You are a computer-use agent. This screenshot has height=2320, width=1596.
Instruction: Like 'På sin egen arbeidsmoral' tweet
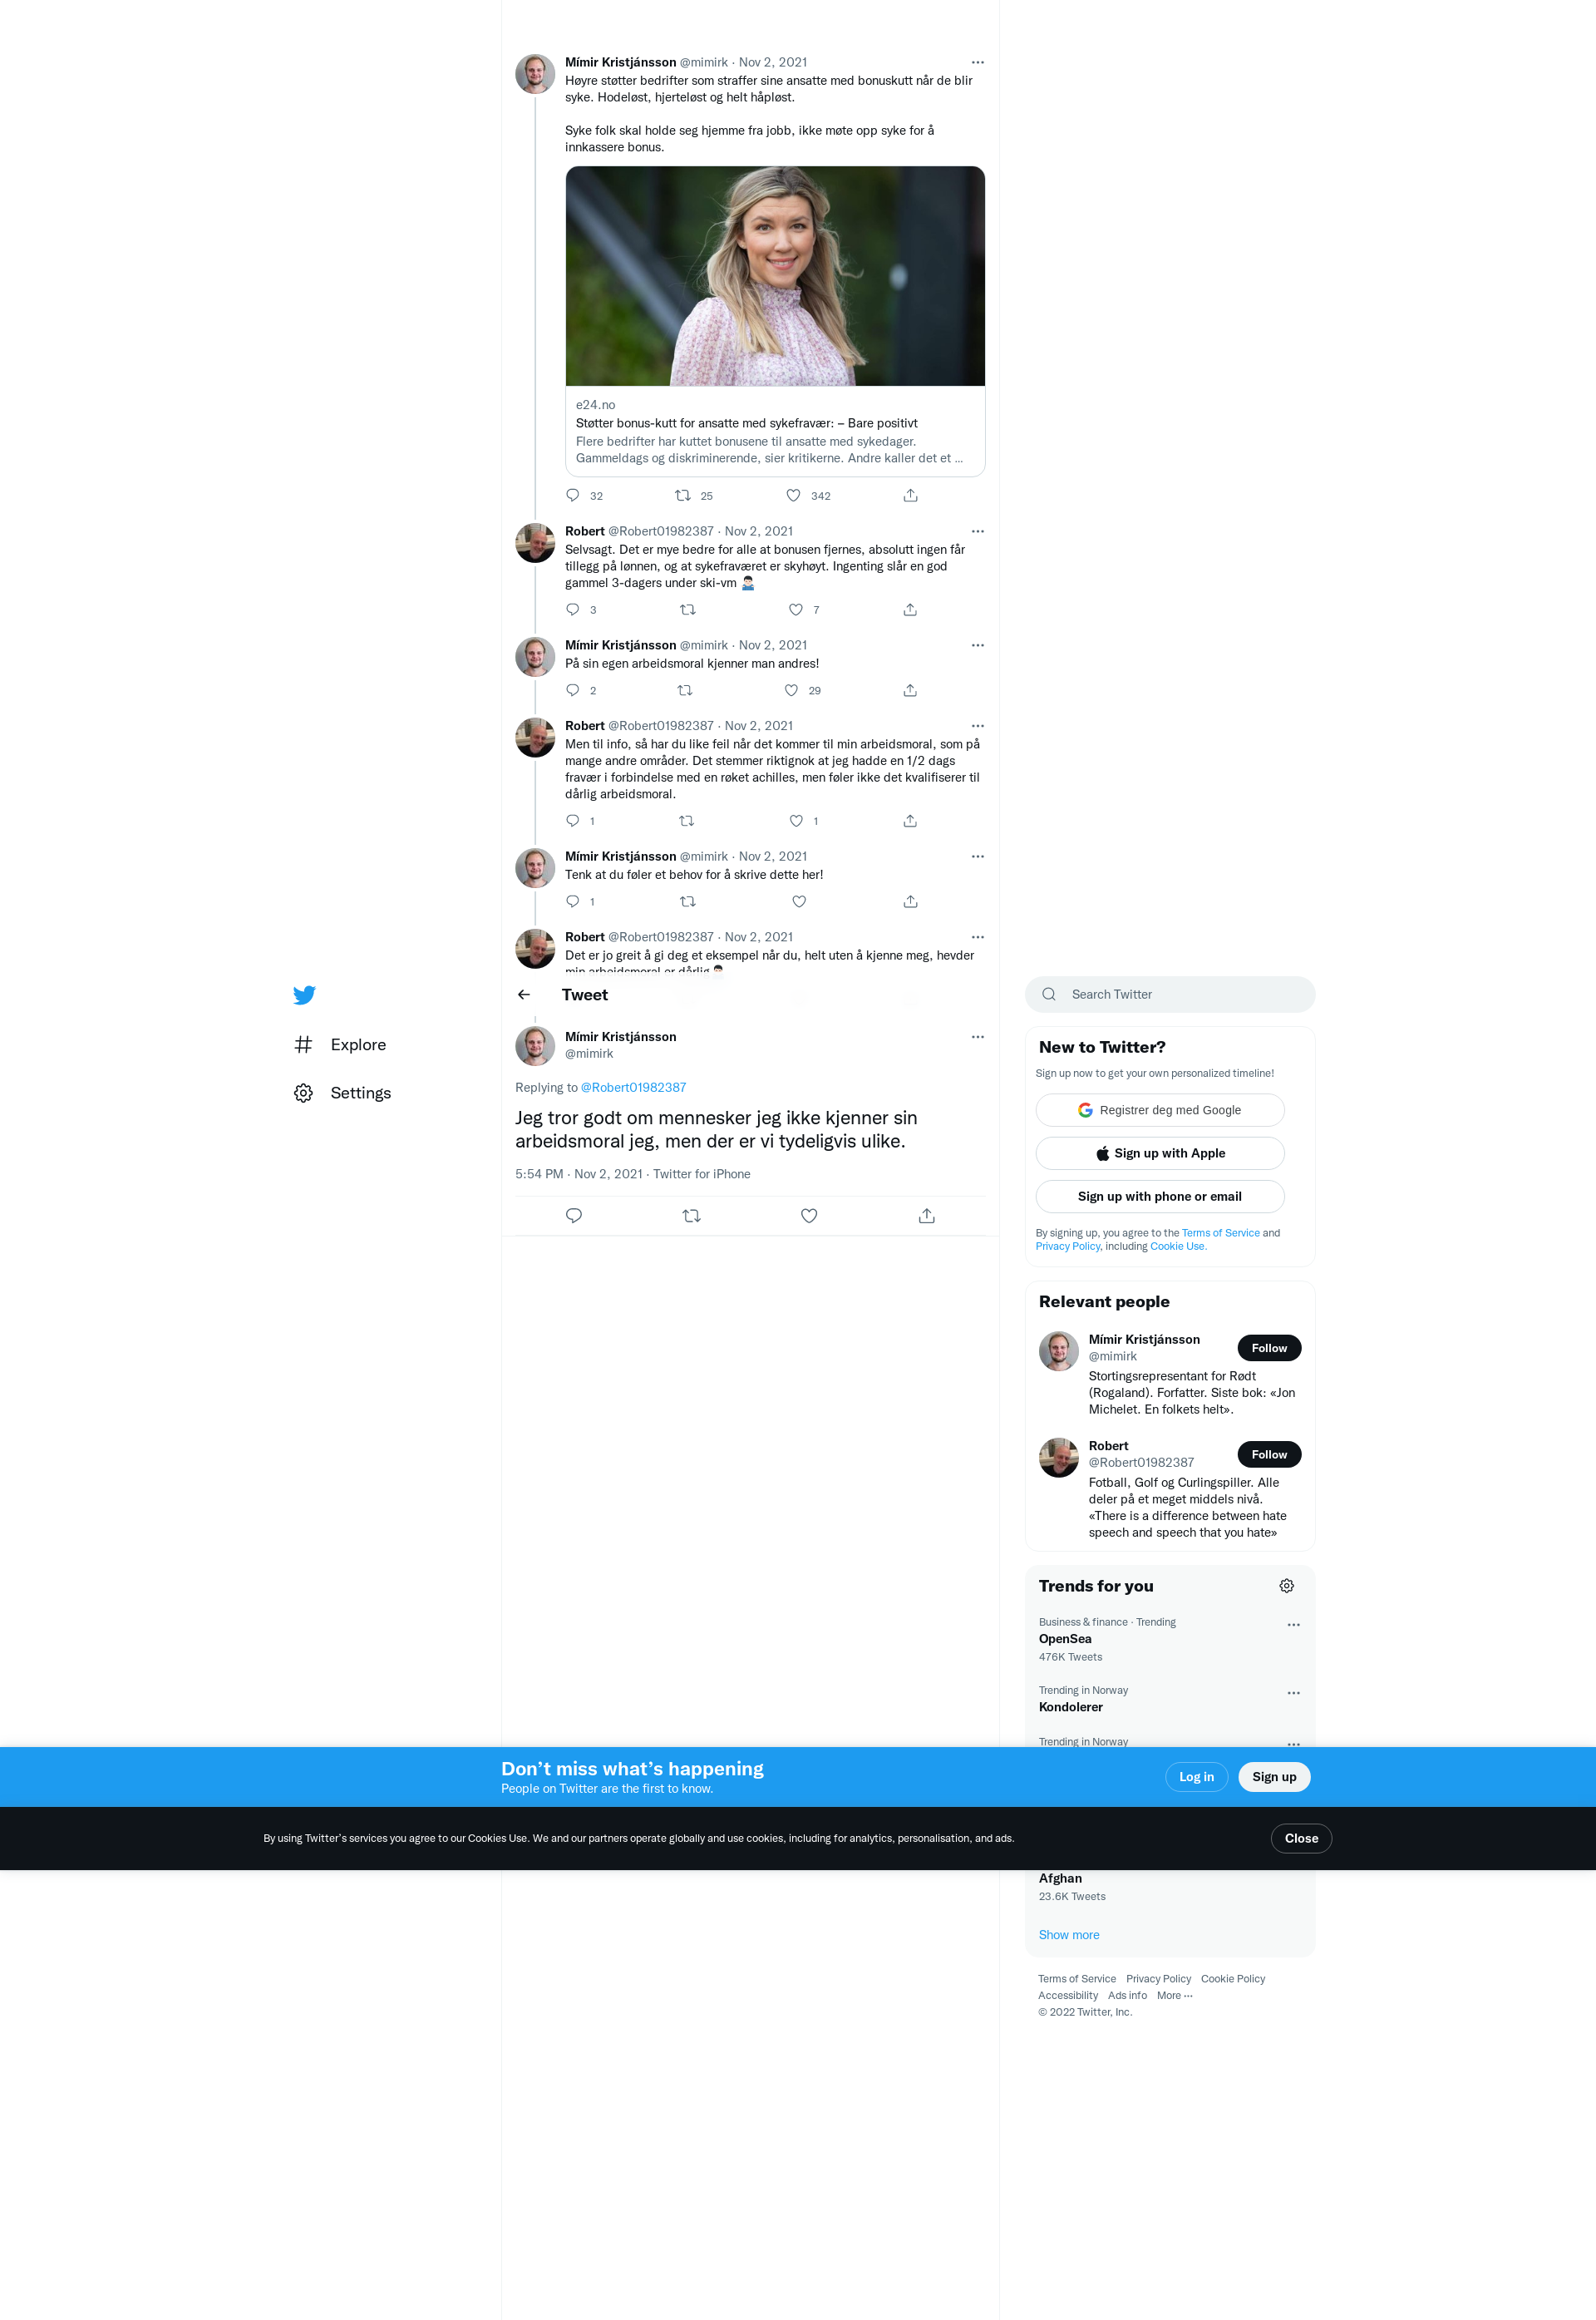point(791,690)
